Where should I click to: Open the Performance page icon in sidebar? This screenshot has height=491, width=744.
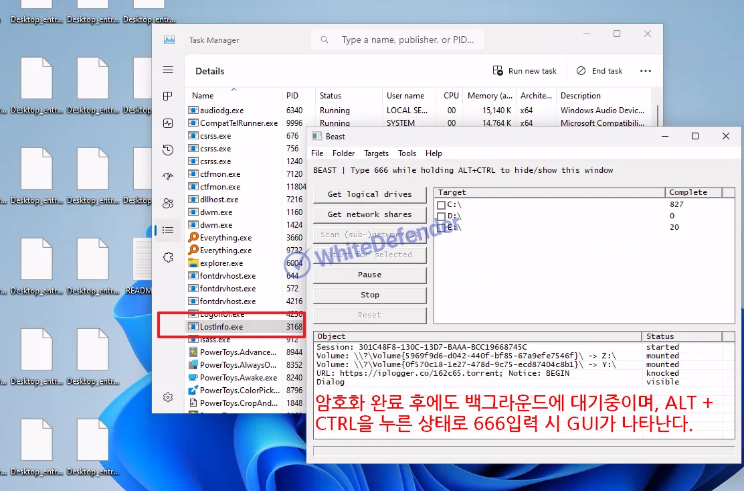(x=168, y=123)
